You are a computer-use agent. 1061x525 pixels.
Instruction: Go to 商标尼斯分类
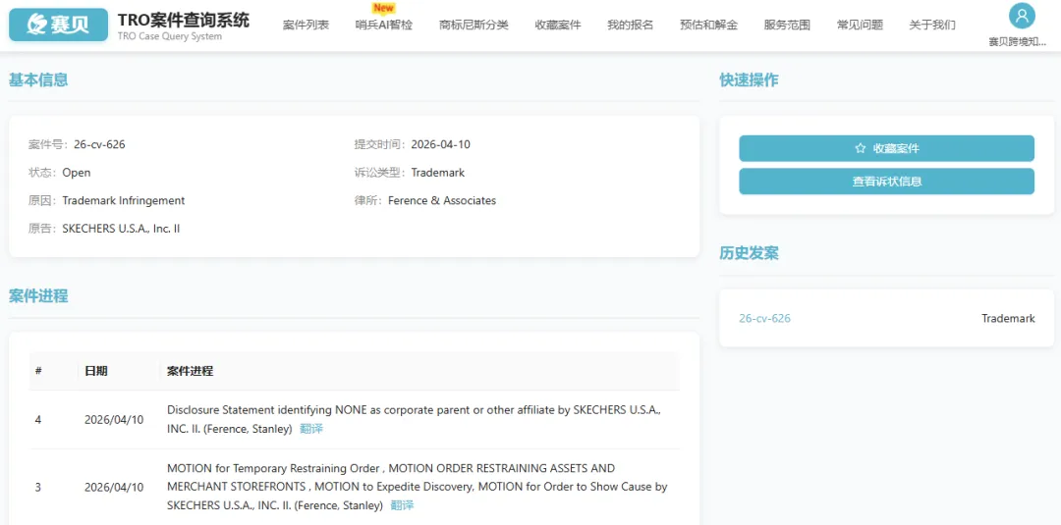474,25
